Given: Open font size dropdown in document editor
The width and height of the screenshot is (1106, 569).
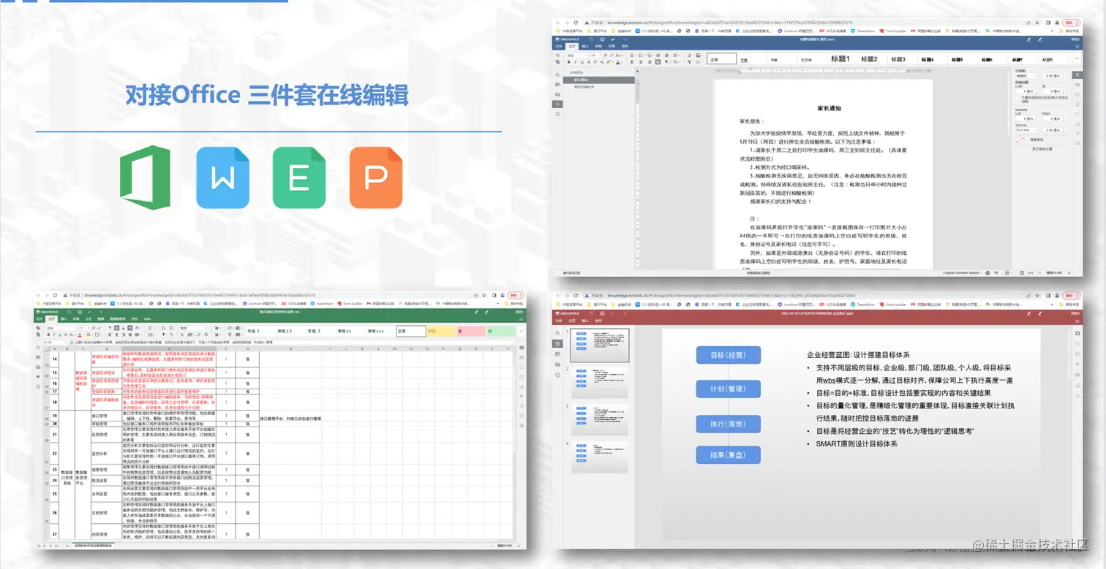Looking at the screenshot, I should tap(596, 56).
